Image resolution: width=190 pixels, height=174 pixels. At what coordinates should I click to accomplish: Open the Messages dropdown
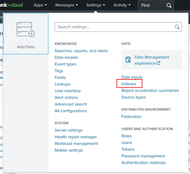click(66, 5)
